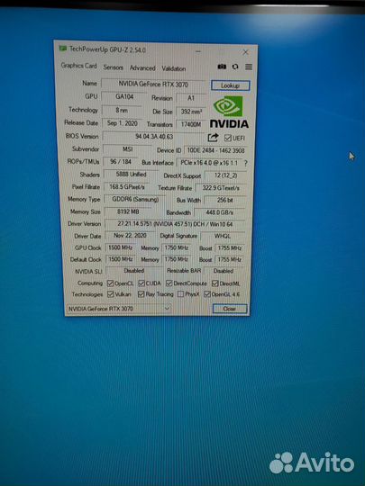Click the GPU Clock row Boost value 1755 MHz
This screenshot has width=365, height=486.
click(230, 248)
